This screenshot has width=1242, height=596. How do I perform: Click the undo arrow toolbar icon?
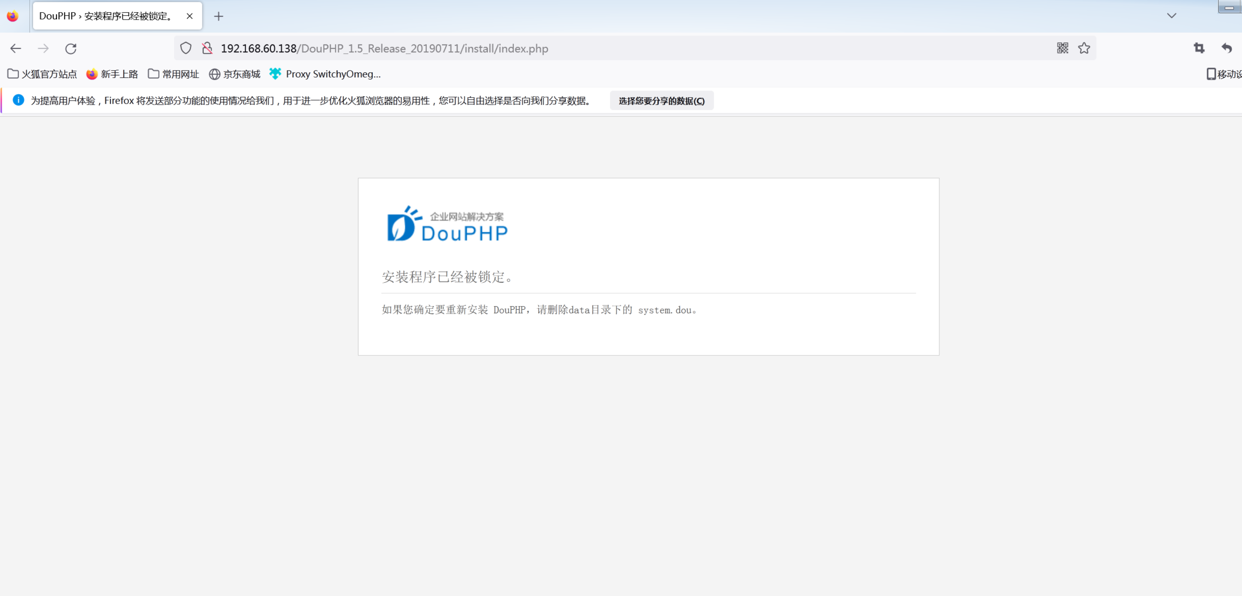click(1227, 48)
